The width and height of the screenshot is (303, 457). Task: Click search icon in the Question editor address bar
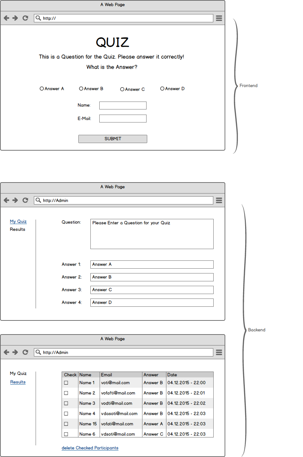[38, 200]
